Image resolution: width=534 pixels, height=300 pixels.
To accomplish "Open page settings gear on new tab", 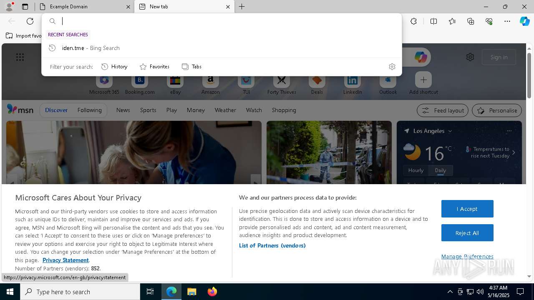I will (x=470, y=57).
